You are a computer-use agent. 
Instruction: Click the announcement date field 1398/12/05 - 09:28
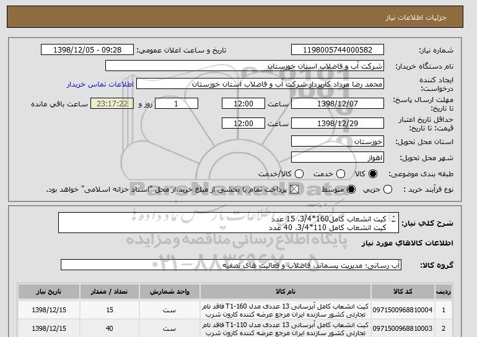click(87, 50)
